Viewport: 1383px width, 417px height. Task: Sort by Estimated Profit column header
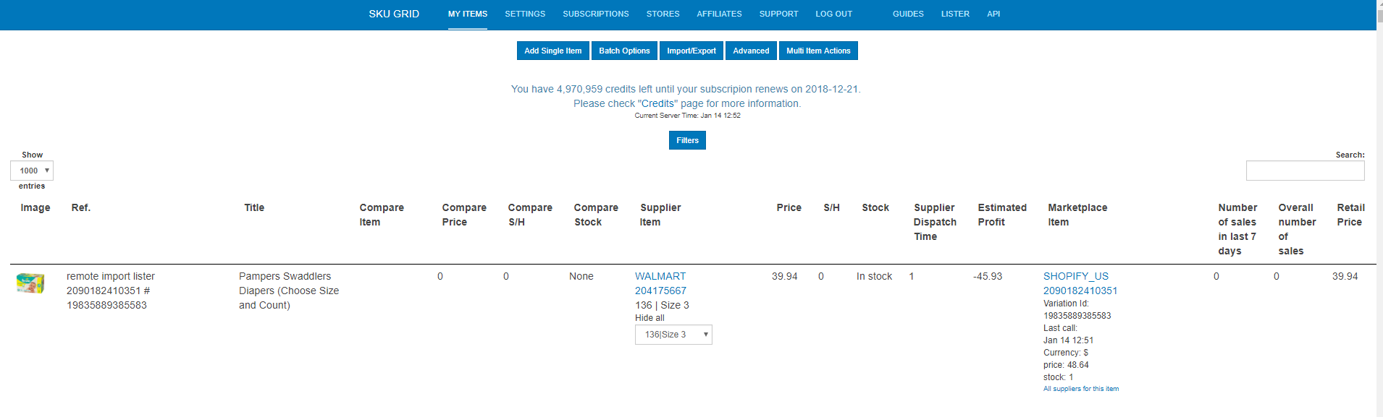[1002, 215]
